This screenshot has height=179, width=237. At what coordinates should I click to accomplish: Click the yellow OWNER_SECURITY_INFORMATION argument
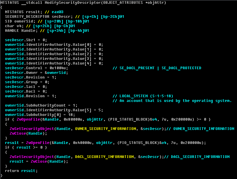[105, 129]
